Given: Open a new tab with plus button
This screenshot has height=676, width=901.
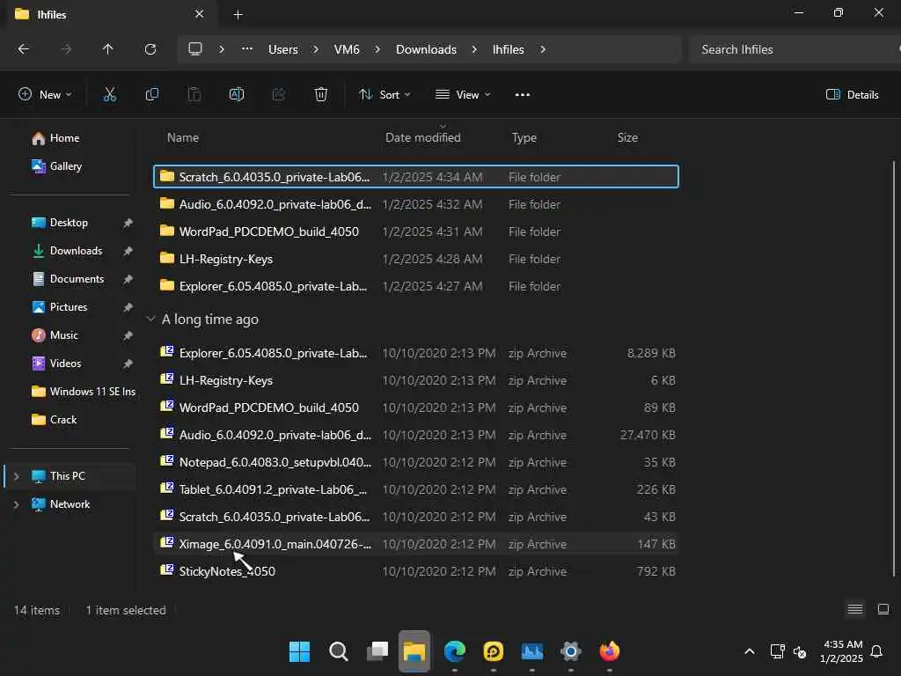Looking at the screenshot, I should pyautogui.click(x=238, y=15).
